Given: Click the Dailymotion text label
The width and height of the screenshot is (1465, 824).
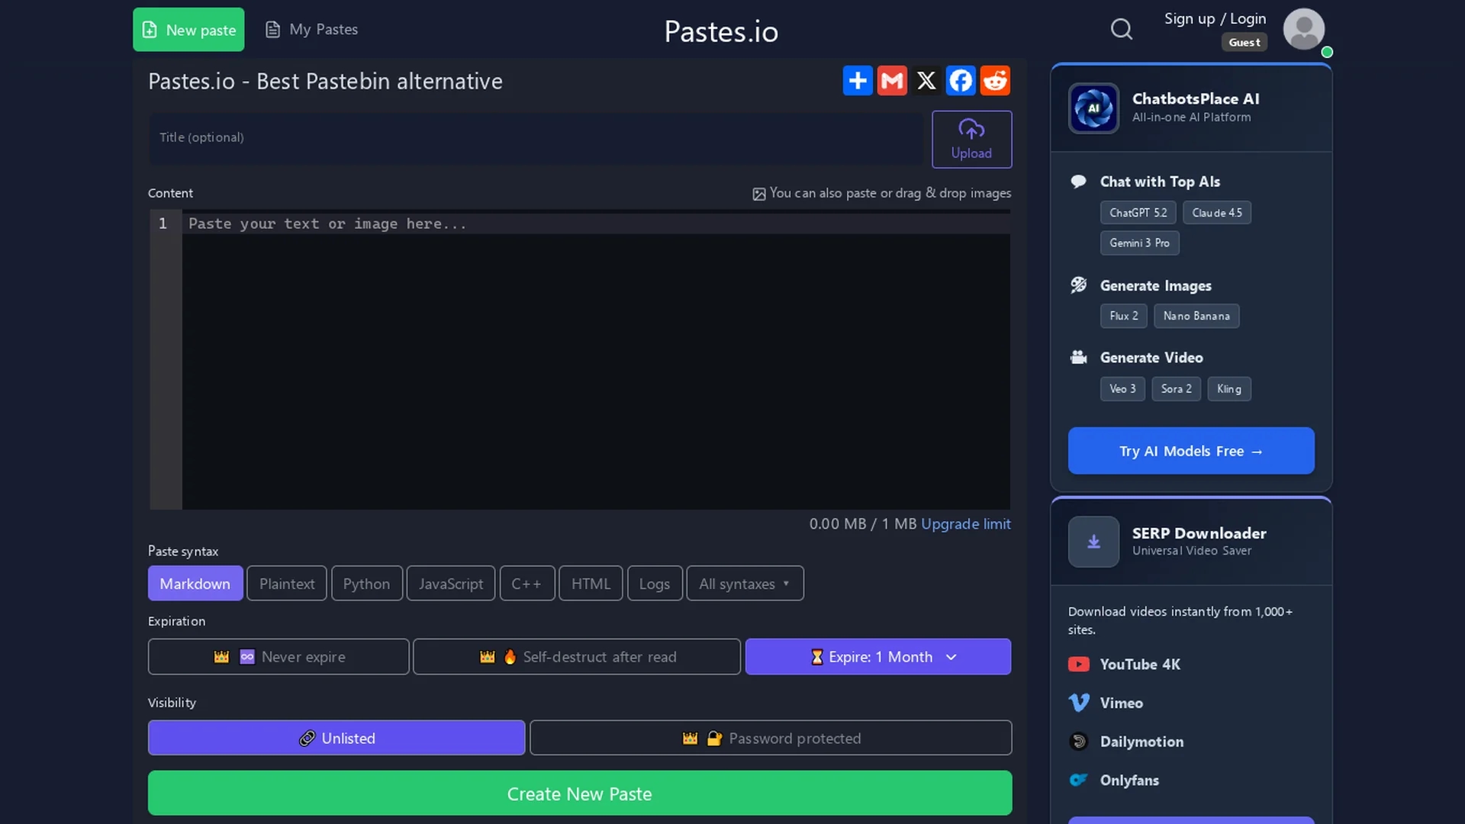Looking at the screenshot, I should (x=1141, y=741).
